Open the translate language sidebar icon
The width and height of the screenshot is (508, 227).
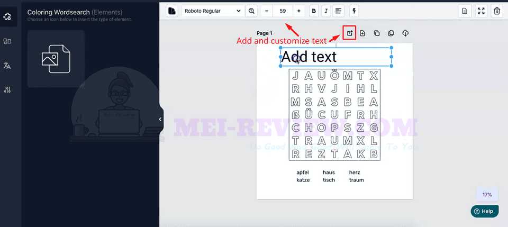click(7, 66)
